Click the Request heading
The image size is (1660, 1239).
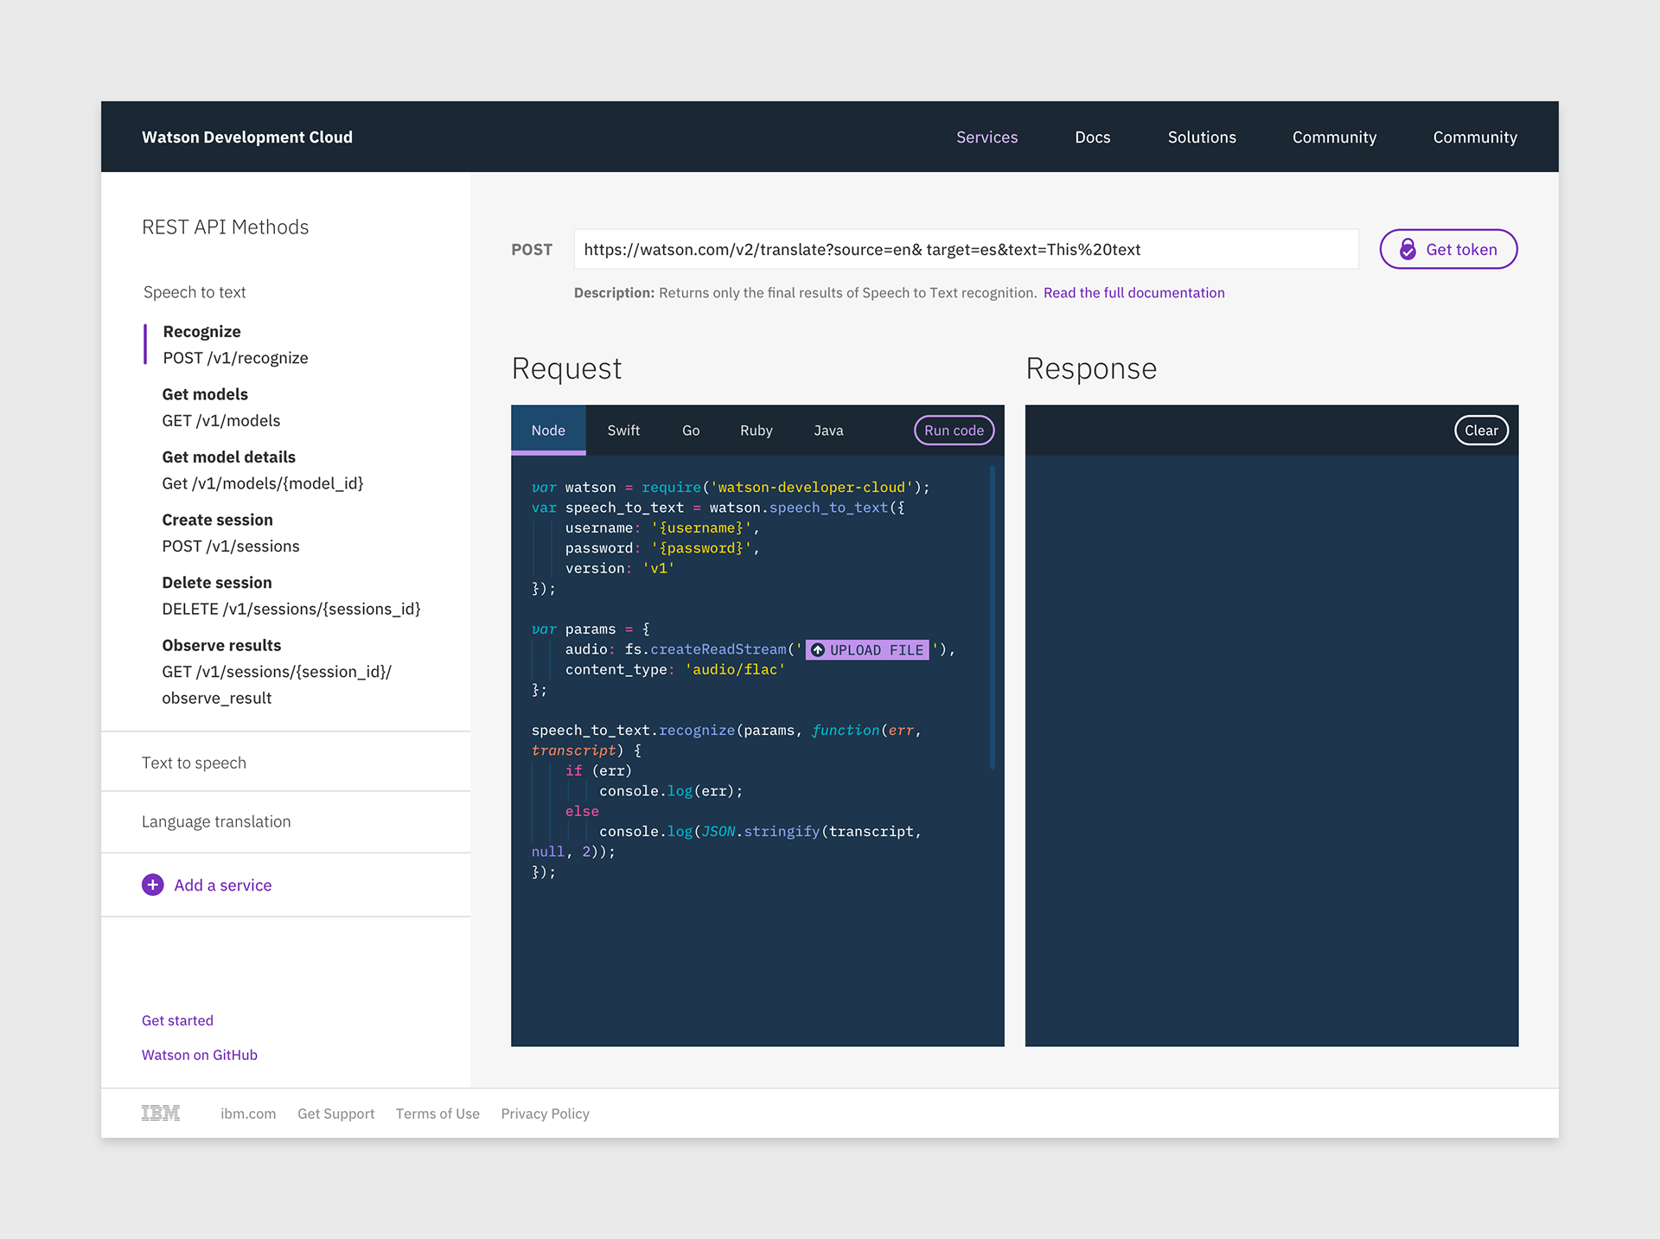click(x=566, y=368)
